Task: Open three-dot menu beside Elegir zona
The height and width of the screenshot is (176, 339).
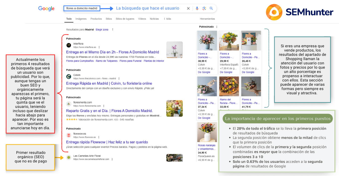Action: [x=112, y=29]
